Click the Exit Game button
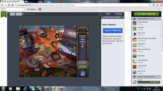The image size is (163, 91). coord(118,14)
